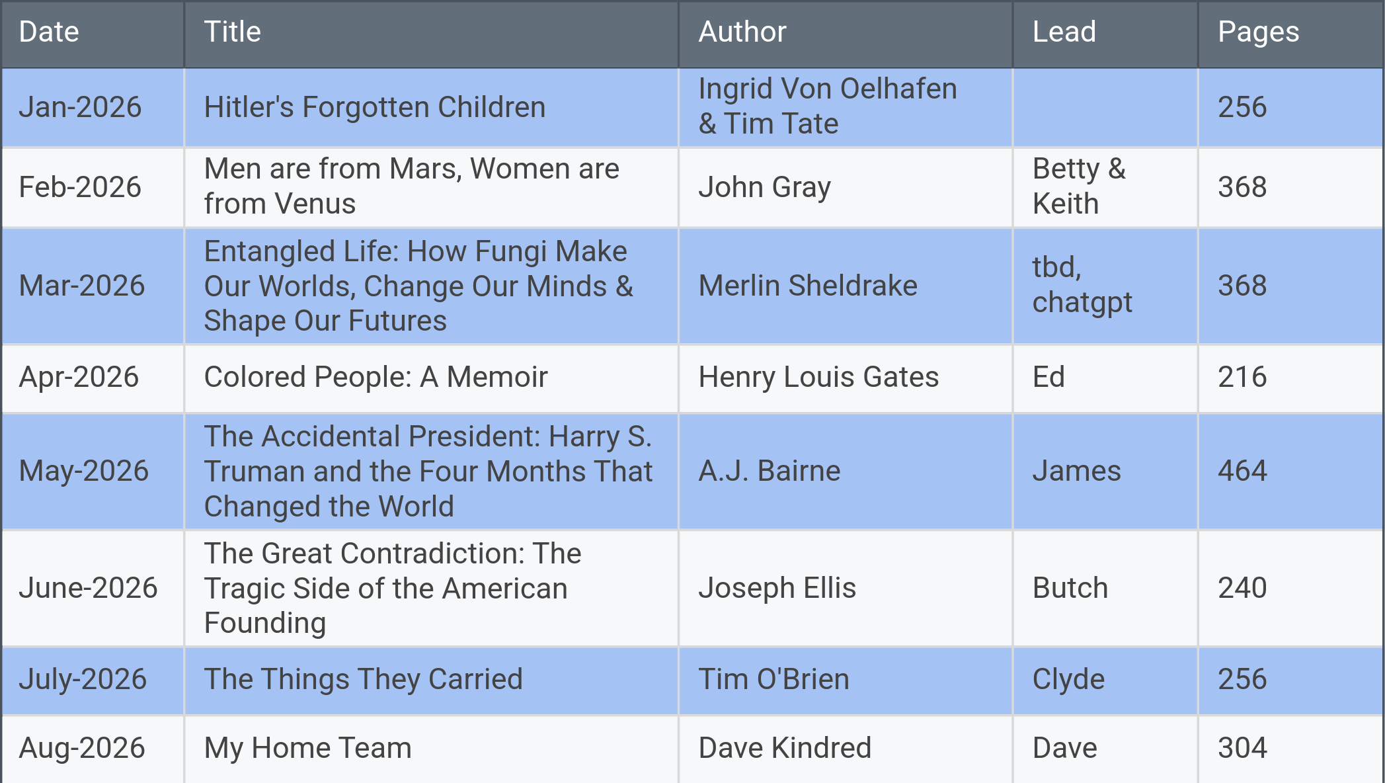Select the Henry Louis Gates author cell
Screen dimensions: 1385x783
coord(818,377)
